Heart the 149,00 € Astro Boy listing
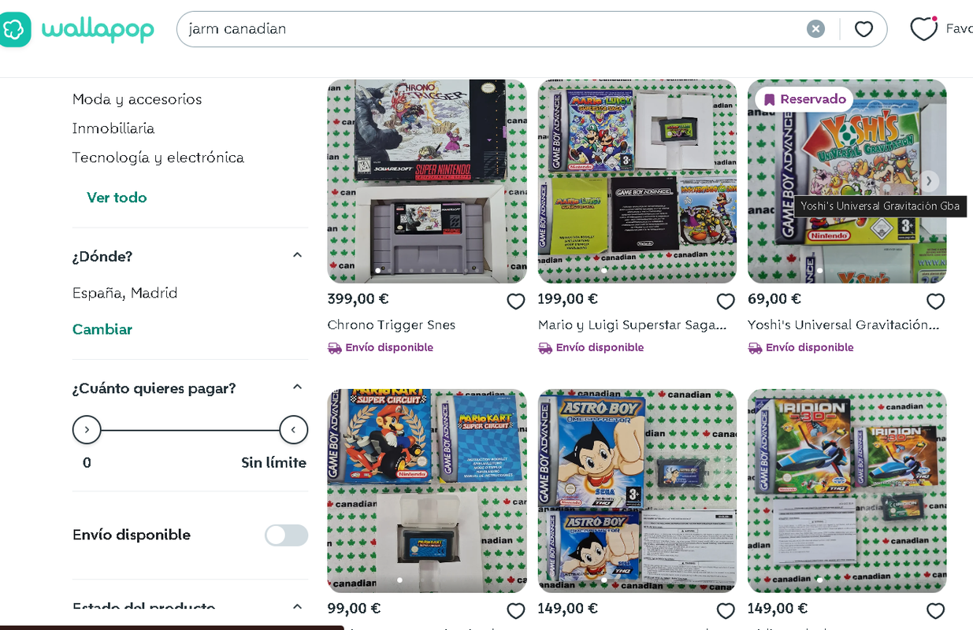Screen dimensions: 973x630 click(x=726, y=610)
